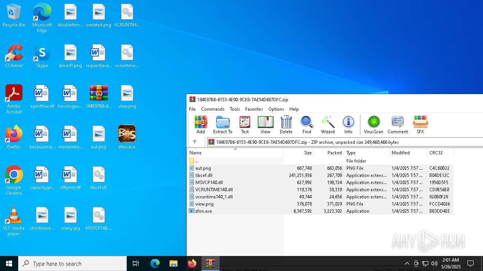Select libcef.dll in the archive list
This screenshot has width=483, height=271.
(320, 175)
